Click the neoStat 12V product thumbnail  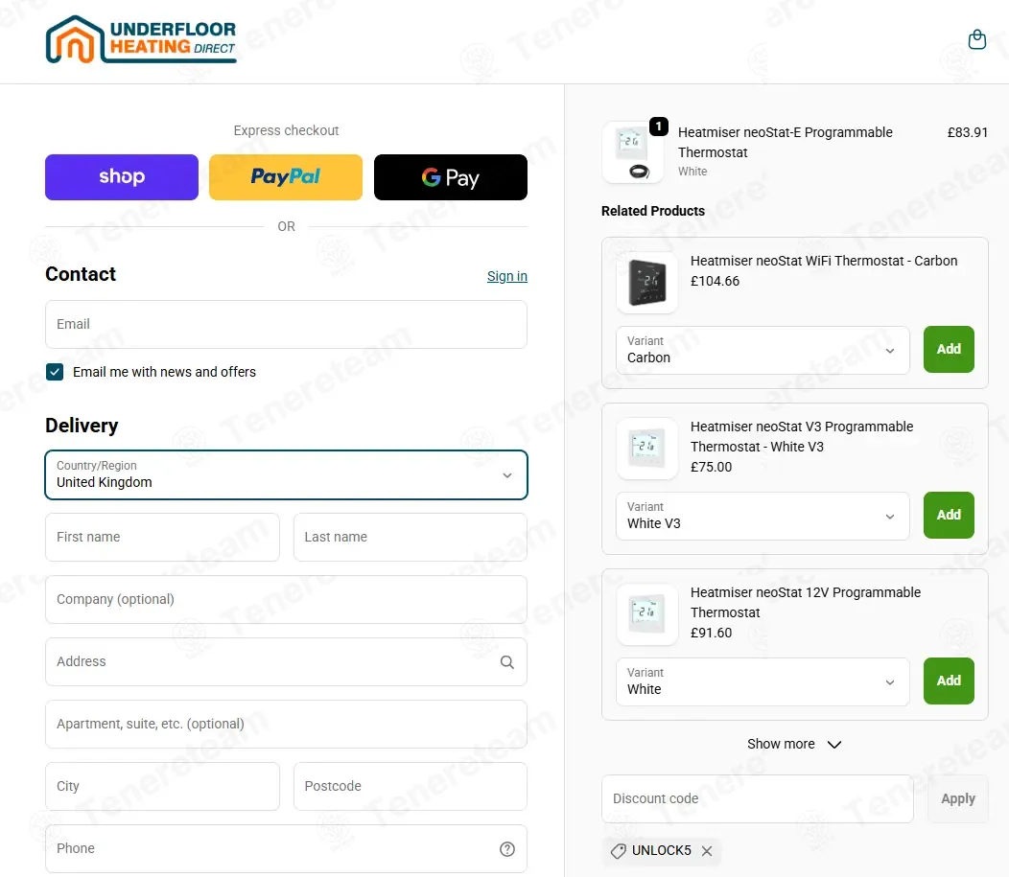(x=646, y=614)
